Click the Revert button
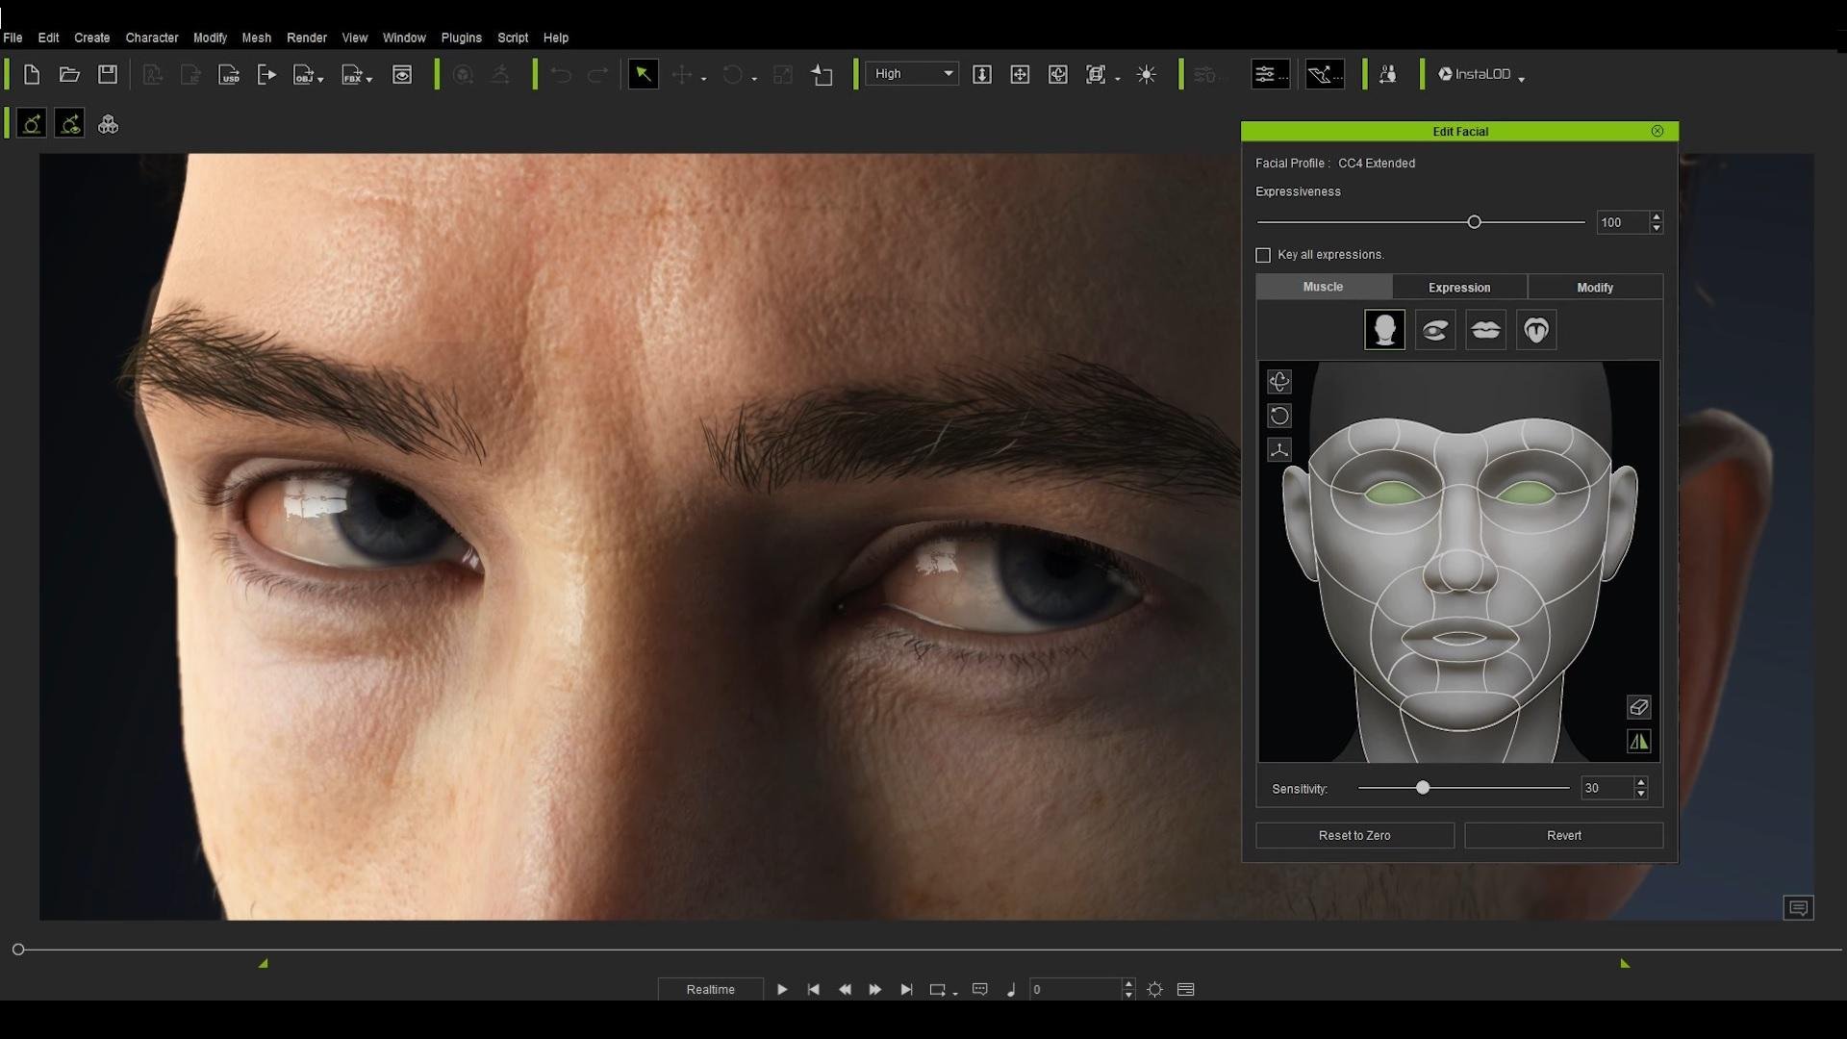 point(1563,835)
